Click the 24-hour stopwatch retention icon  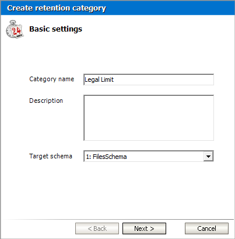(x=15, y=29)
